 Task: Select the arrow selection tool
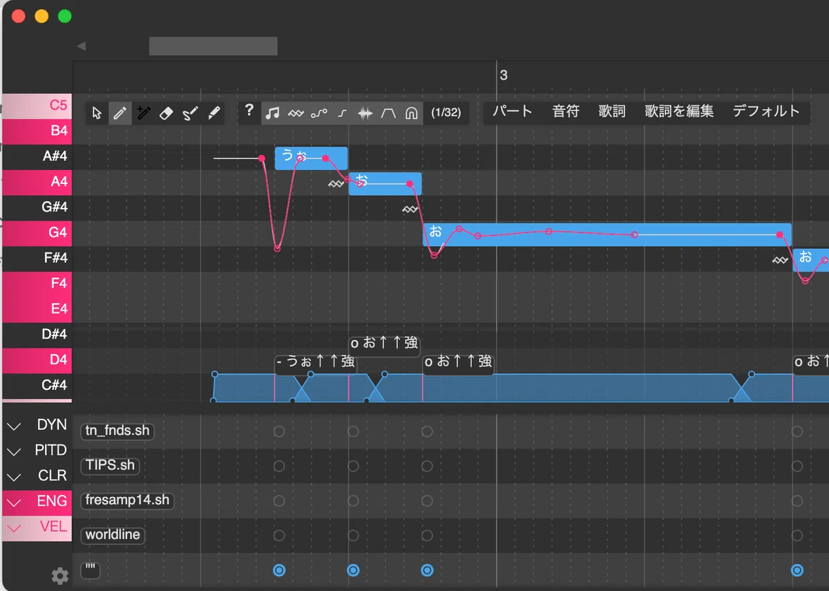click(x=97, y=113)
